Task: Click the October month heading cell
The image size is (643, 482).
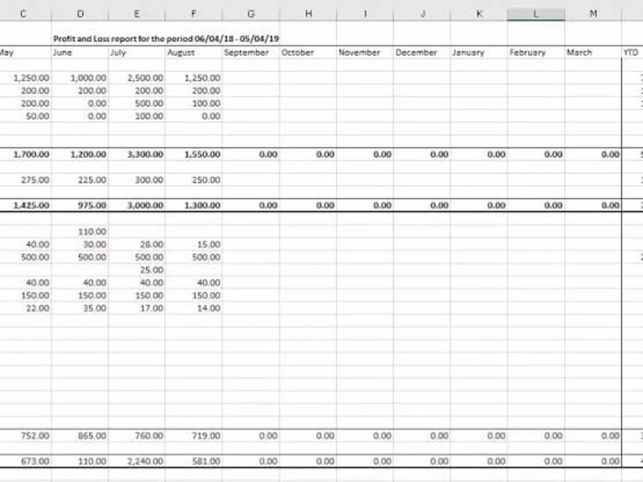Action: 309,52
